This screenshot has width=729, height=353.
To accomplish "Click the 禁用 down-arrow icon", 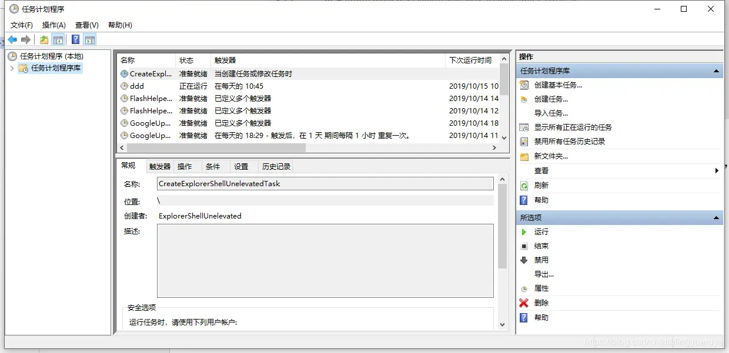I will click(524, 260).
